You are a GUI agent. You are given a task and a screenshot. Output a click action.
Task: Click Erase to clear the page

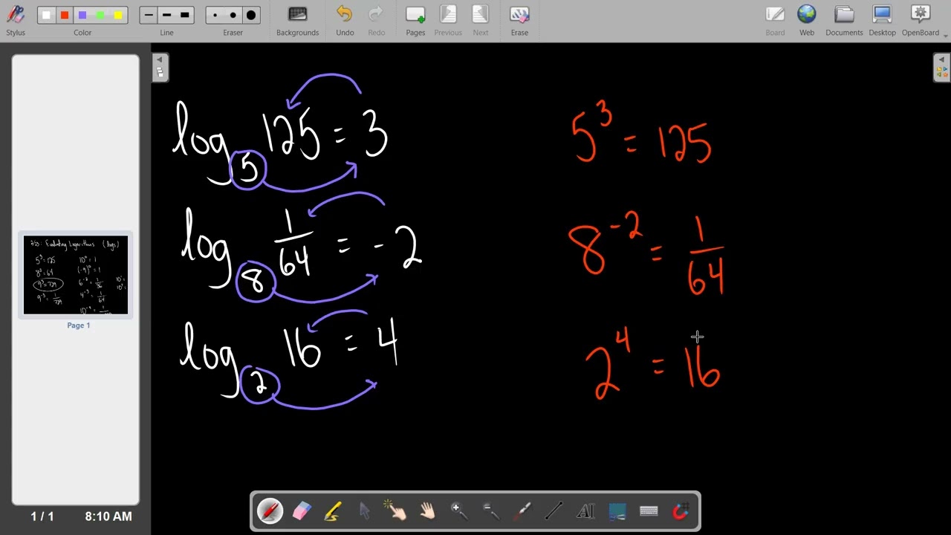pyautogui.click(x=519, y=21)
